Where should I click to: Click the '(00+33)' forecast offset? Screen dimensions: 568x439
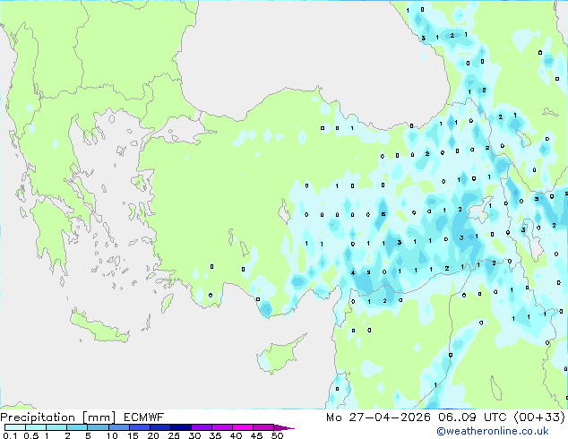point(539,417)
